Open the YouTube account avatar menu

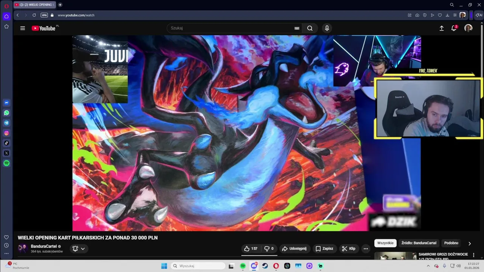coord(468,28)
